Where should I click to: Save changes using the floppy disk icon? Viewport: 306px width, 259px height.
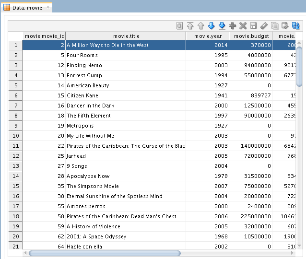(253, 25)
